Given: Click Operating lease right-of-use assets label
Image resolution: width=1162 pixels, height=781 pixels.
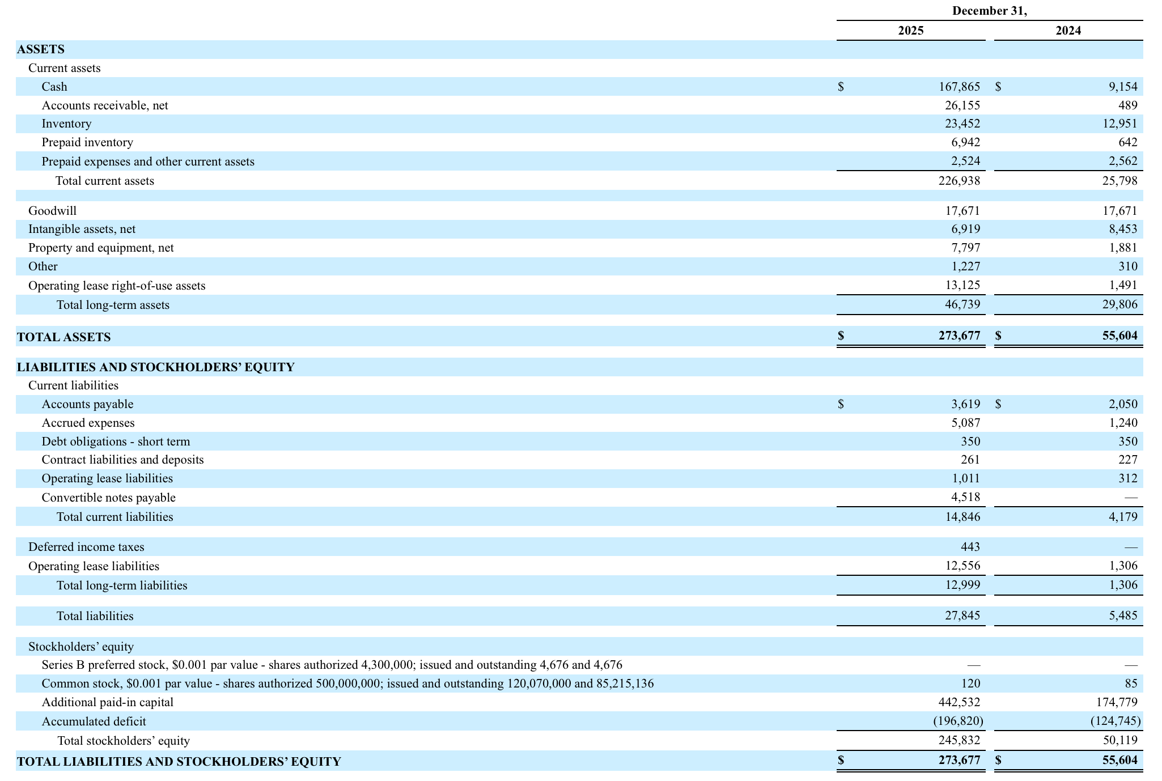Looking at the screenshot, I should point(117,286).
